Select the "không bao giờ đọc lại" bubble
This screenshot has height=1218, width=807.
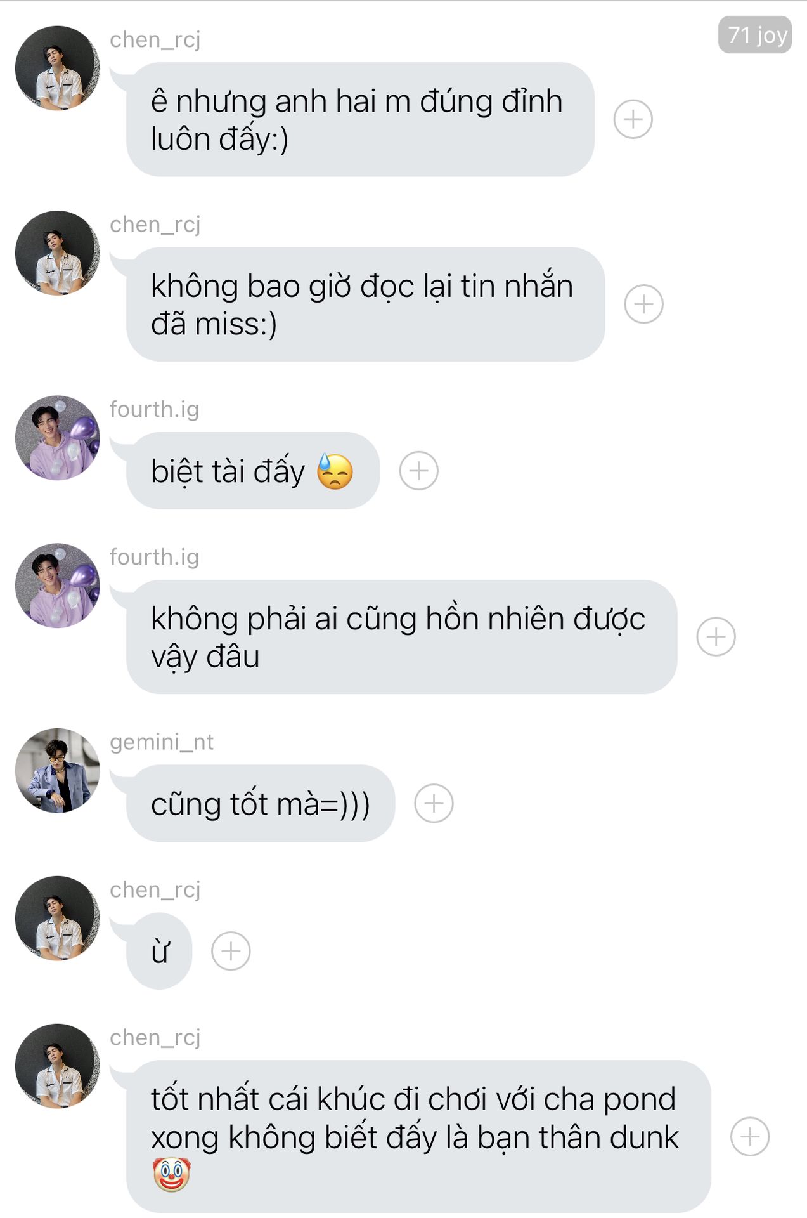(x=365, y=304)
